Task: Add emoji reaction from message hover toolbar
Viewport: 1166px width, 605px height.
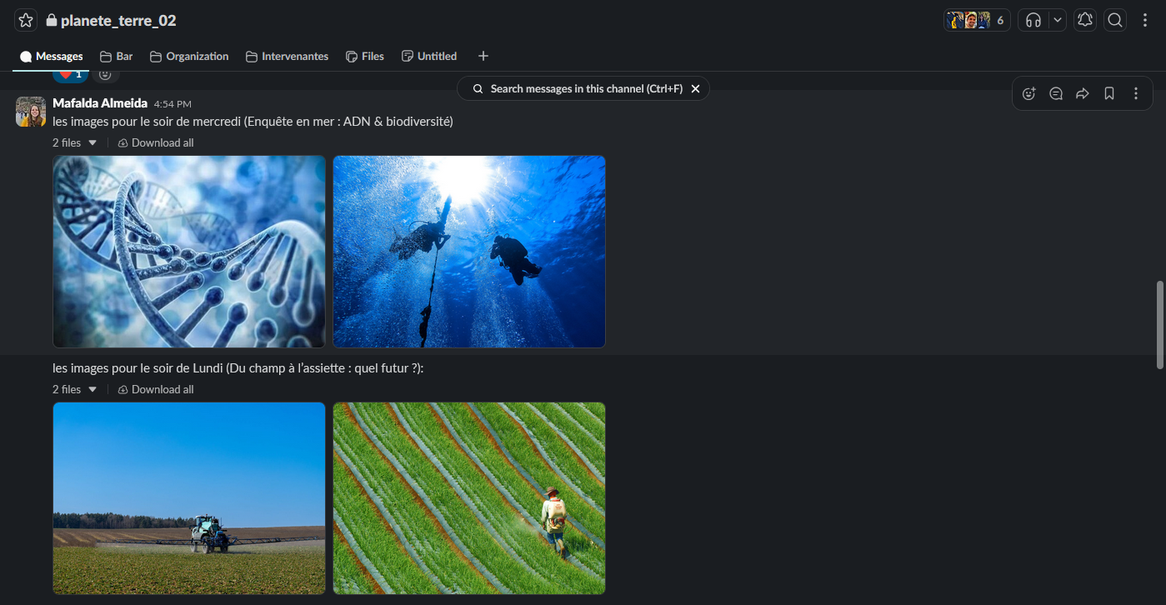Action: tap(1028, 93)
